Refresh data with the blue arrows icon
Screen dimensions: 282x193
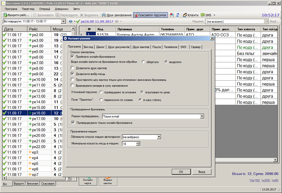178,15
